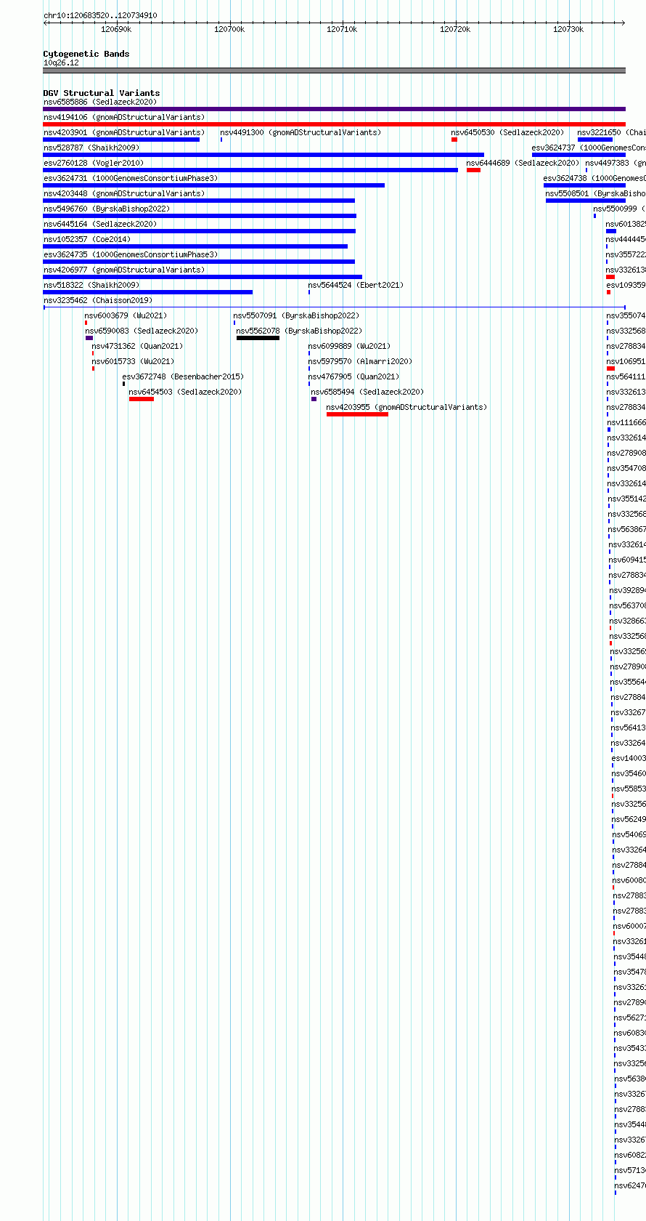Click the nsv6585886 (Sedlazeck2020) variant label
Viewport: 646px width, 1221px height.
pos(100,102)
